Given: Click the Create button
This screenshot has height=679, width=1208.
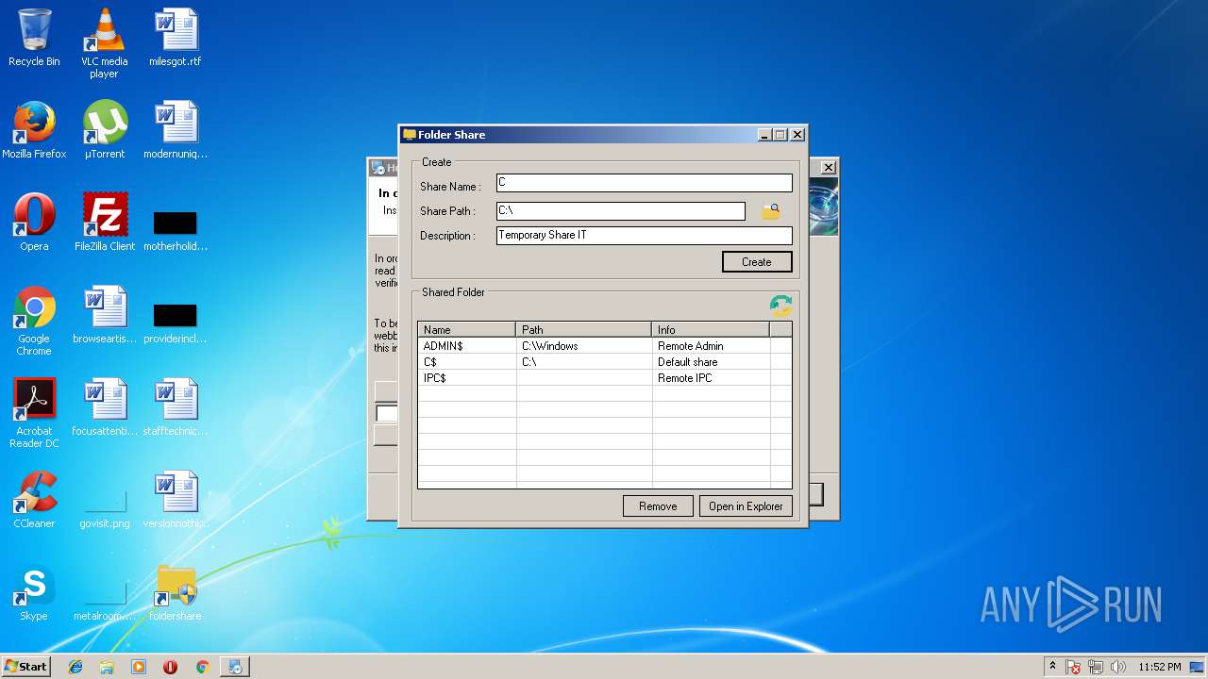Looking at the screenshot, I should point(757,262).
